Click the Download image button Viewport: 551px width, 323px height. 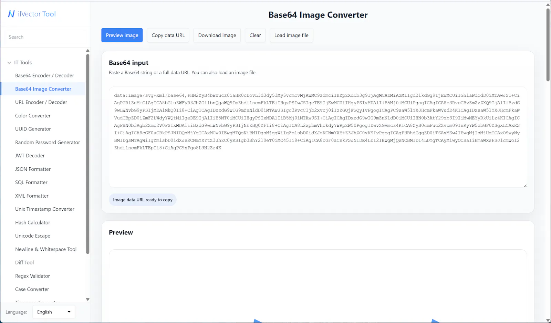(217, 35)
